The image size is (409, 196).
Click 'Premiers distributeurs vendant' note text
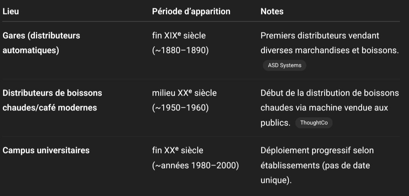click(x=320, y=35)
